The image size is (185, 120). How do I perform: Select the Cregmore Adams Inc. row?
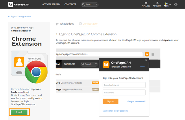pyautogui.click(x=77, y=89)
